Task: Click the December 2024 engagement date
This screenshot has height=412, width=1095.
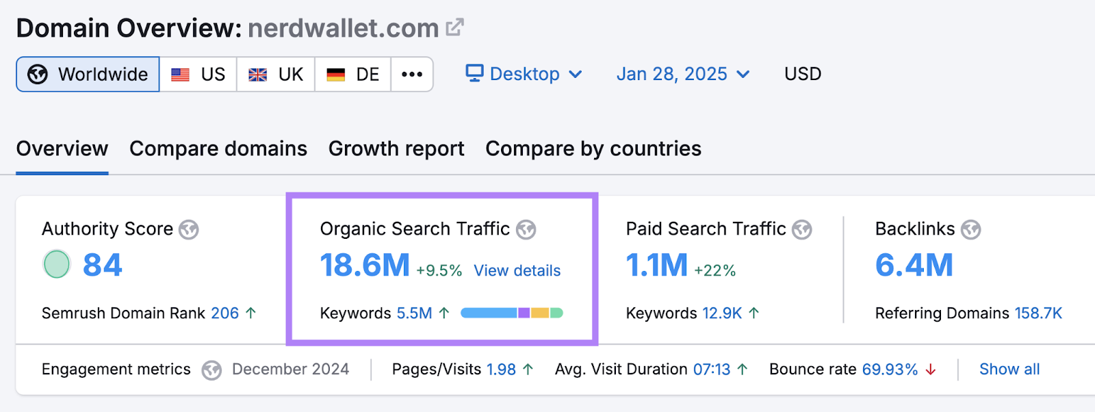Action: pos(290,369)
